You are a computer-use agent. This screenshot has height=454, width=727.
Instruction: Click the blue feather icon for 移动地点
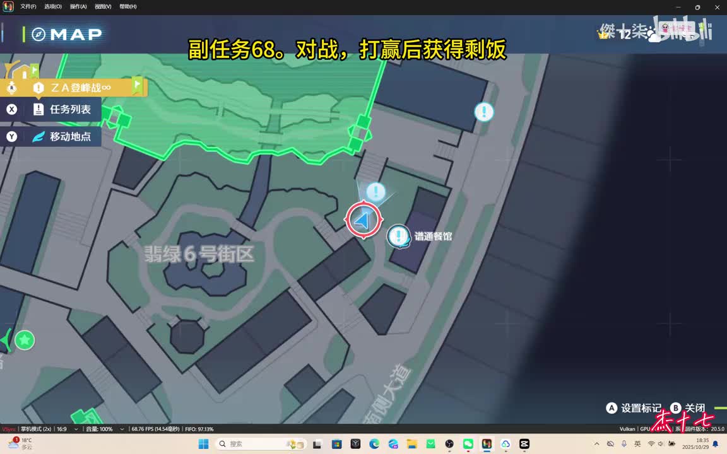pos(38,137)
